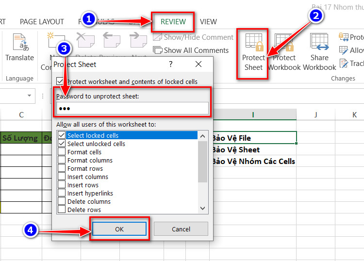The image size is (364, 261).
Task: Switch to the REVIEW ribbon tab
Action: tap(173, 22)
